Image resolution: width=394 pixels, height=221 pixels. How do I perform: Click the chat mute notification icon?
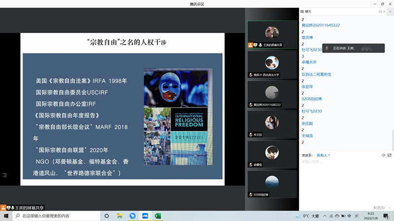click(383, 155)
